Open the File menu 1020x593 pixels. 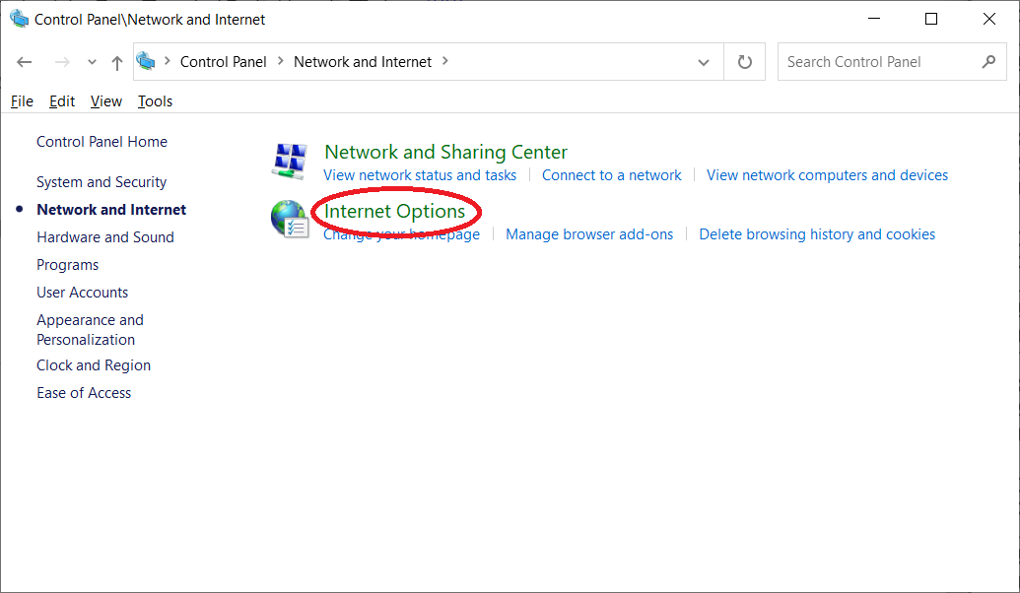point(22,101)
